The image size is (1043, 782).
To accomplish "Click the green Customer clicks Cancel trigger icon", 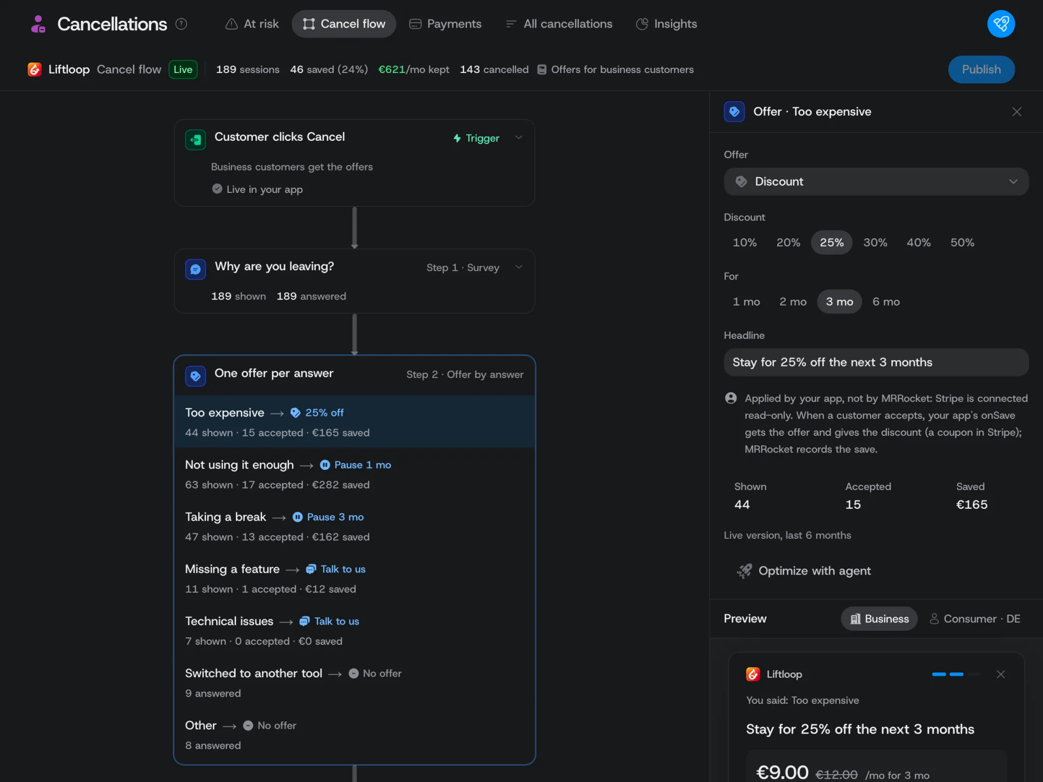I will 196,140.
